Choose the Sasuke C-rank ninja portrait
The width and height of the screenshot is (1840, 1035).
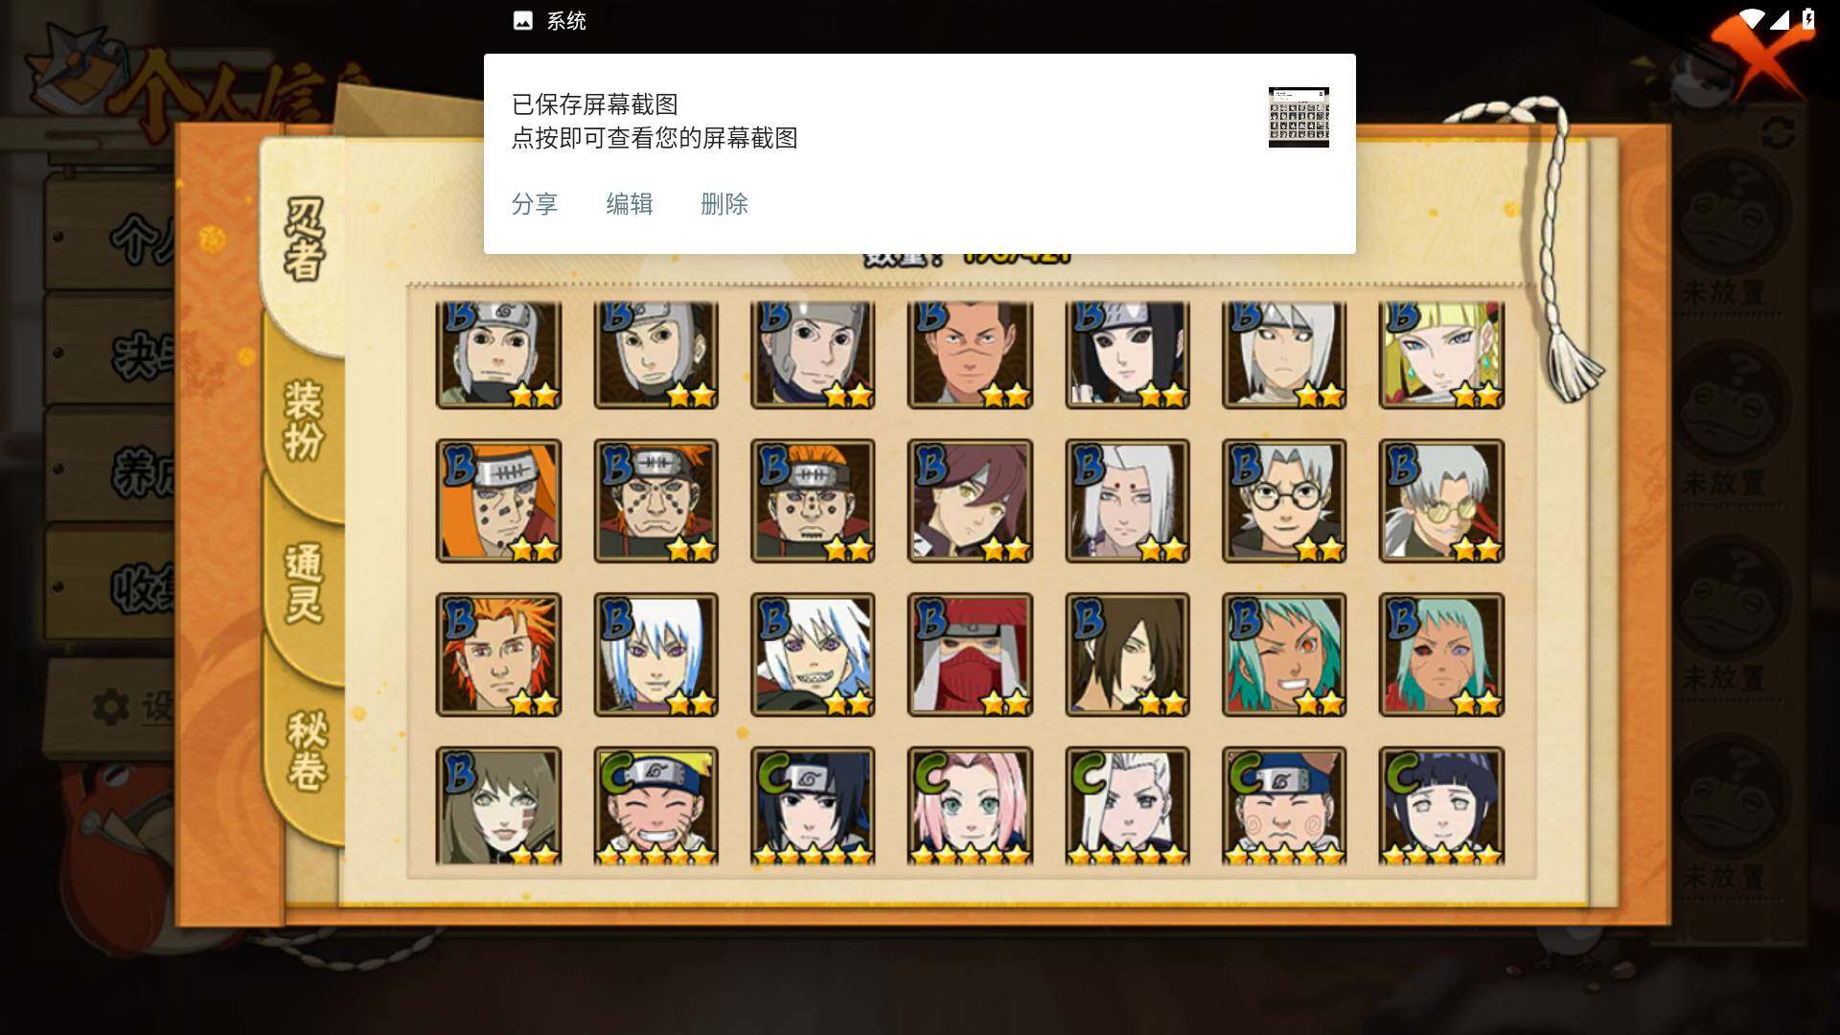click(813, 806)
